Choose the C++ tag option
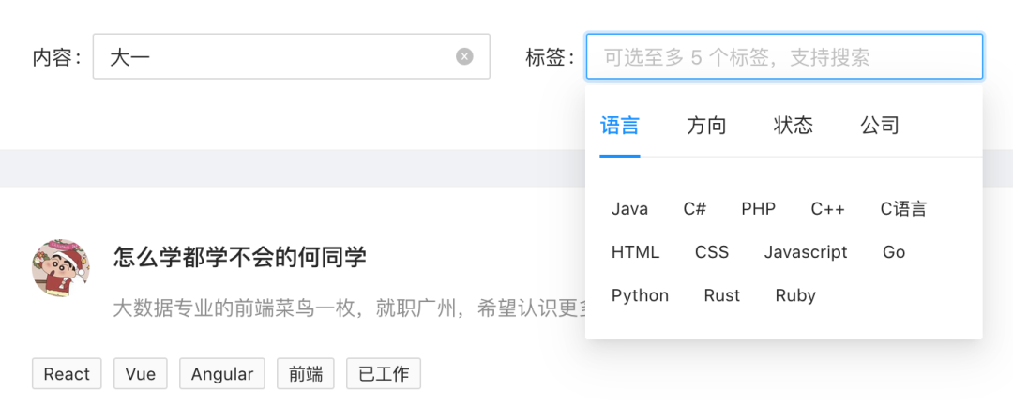The height and width of the screenshot is (406, 1013). 827,209
